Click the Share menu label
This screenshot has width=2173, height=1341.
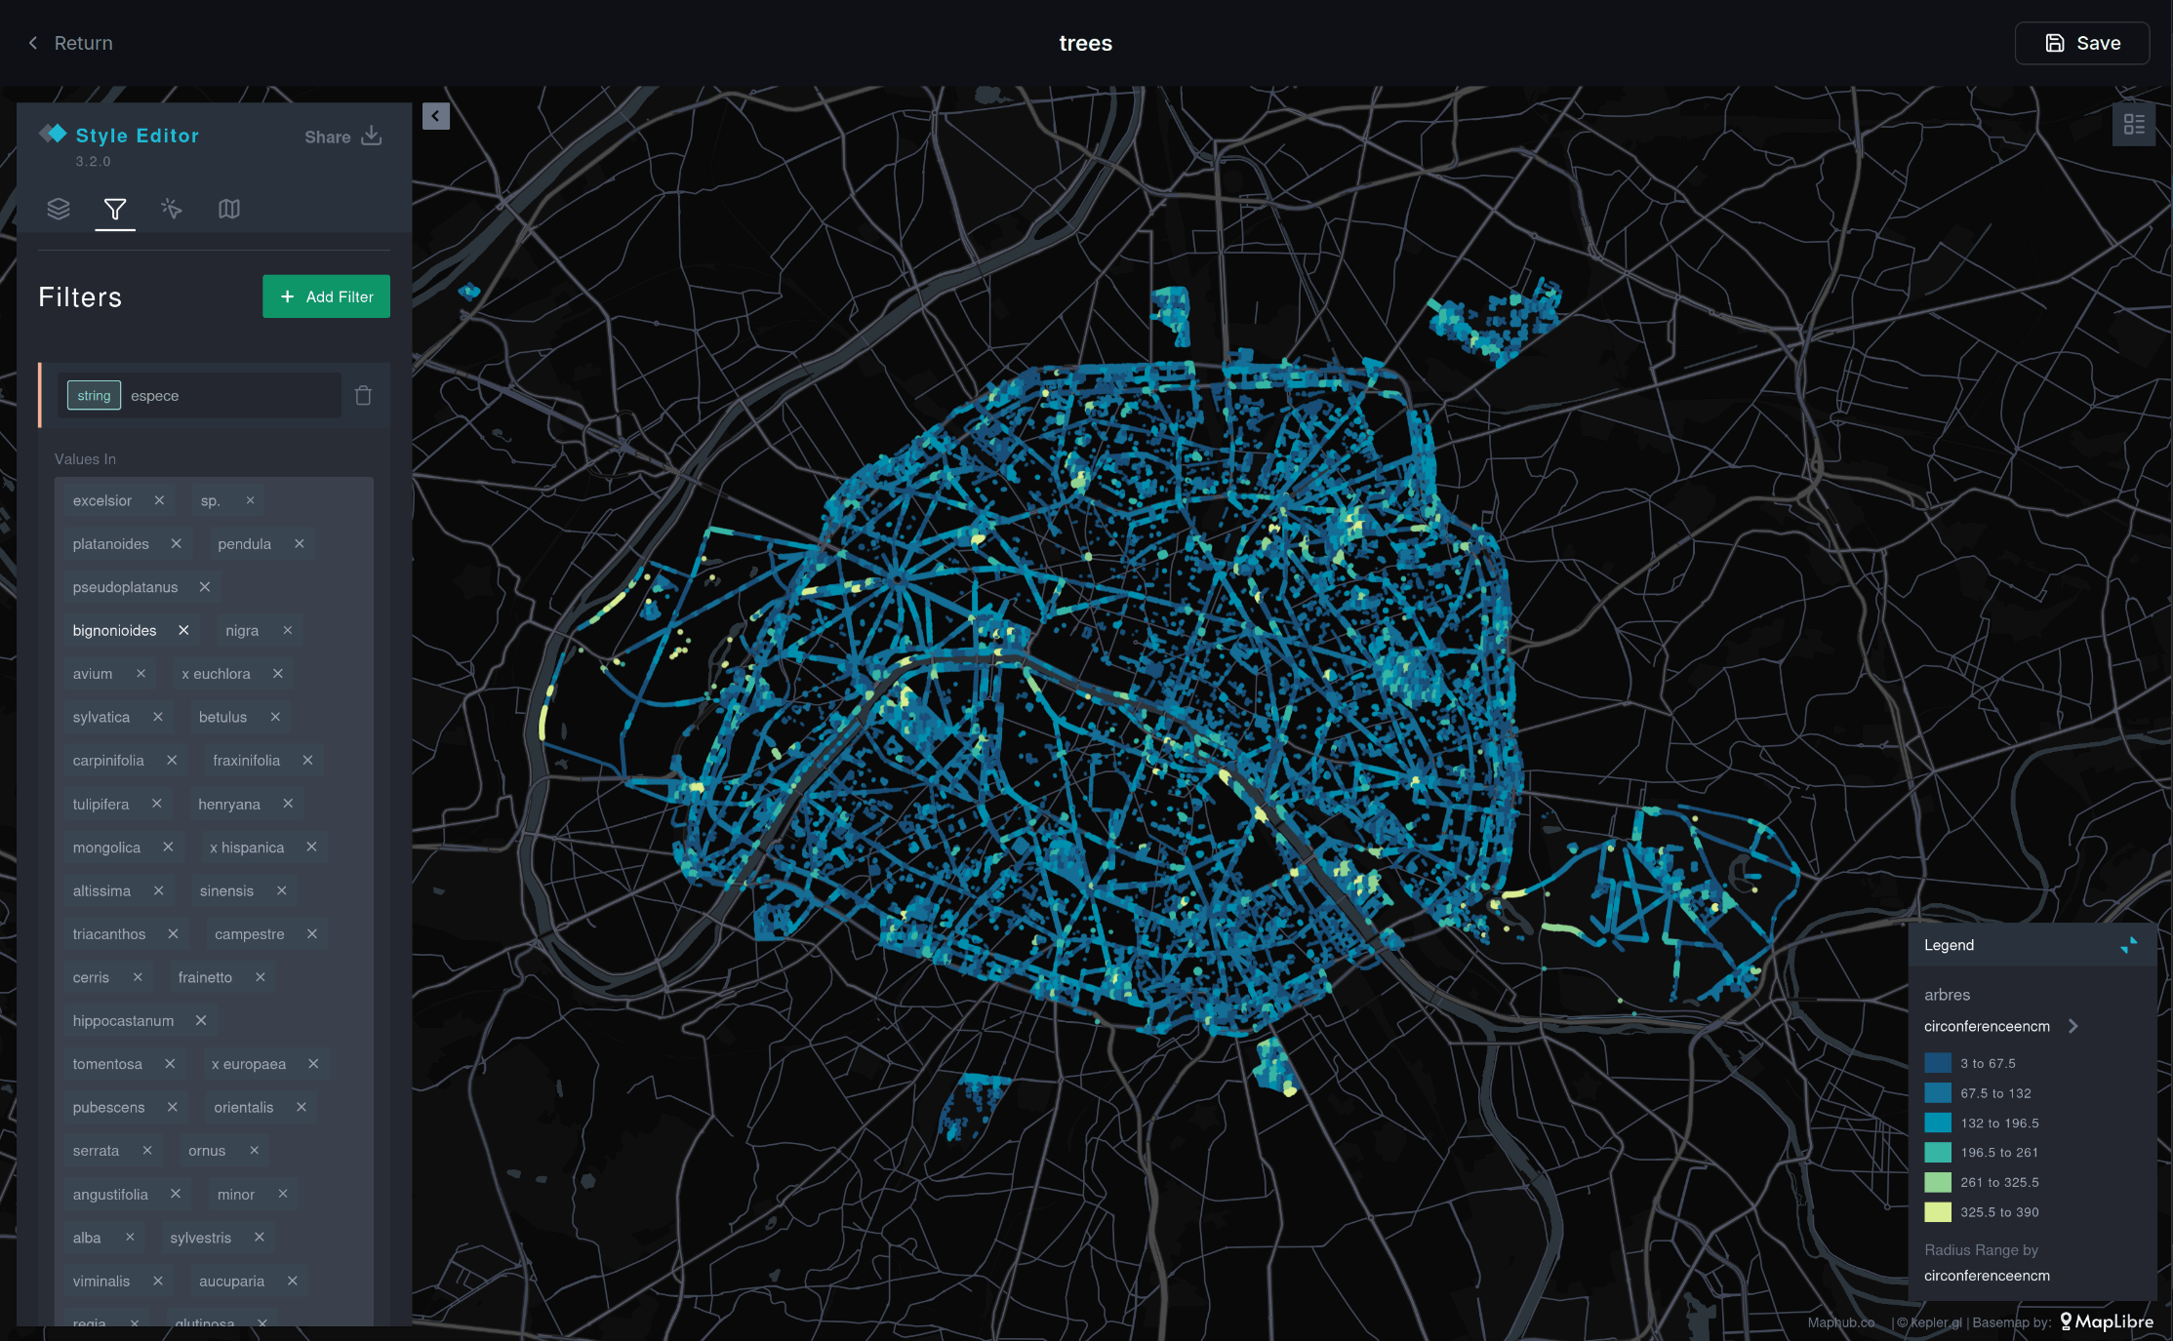coord(327,137)
